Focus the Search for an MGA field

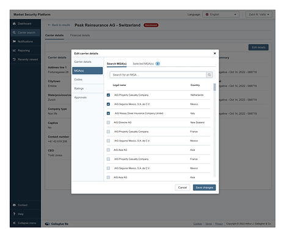click(x=158, y=75)
